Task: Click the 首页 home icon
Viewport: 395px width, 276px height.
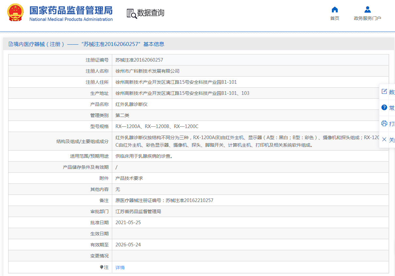Action: click(x=335, y=9)
